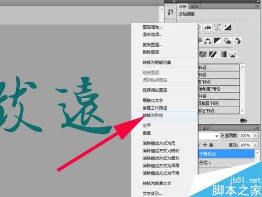
Task: Choose 消除锯齿方式为锐利
Action: click(x=161, y=151)
